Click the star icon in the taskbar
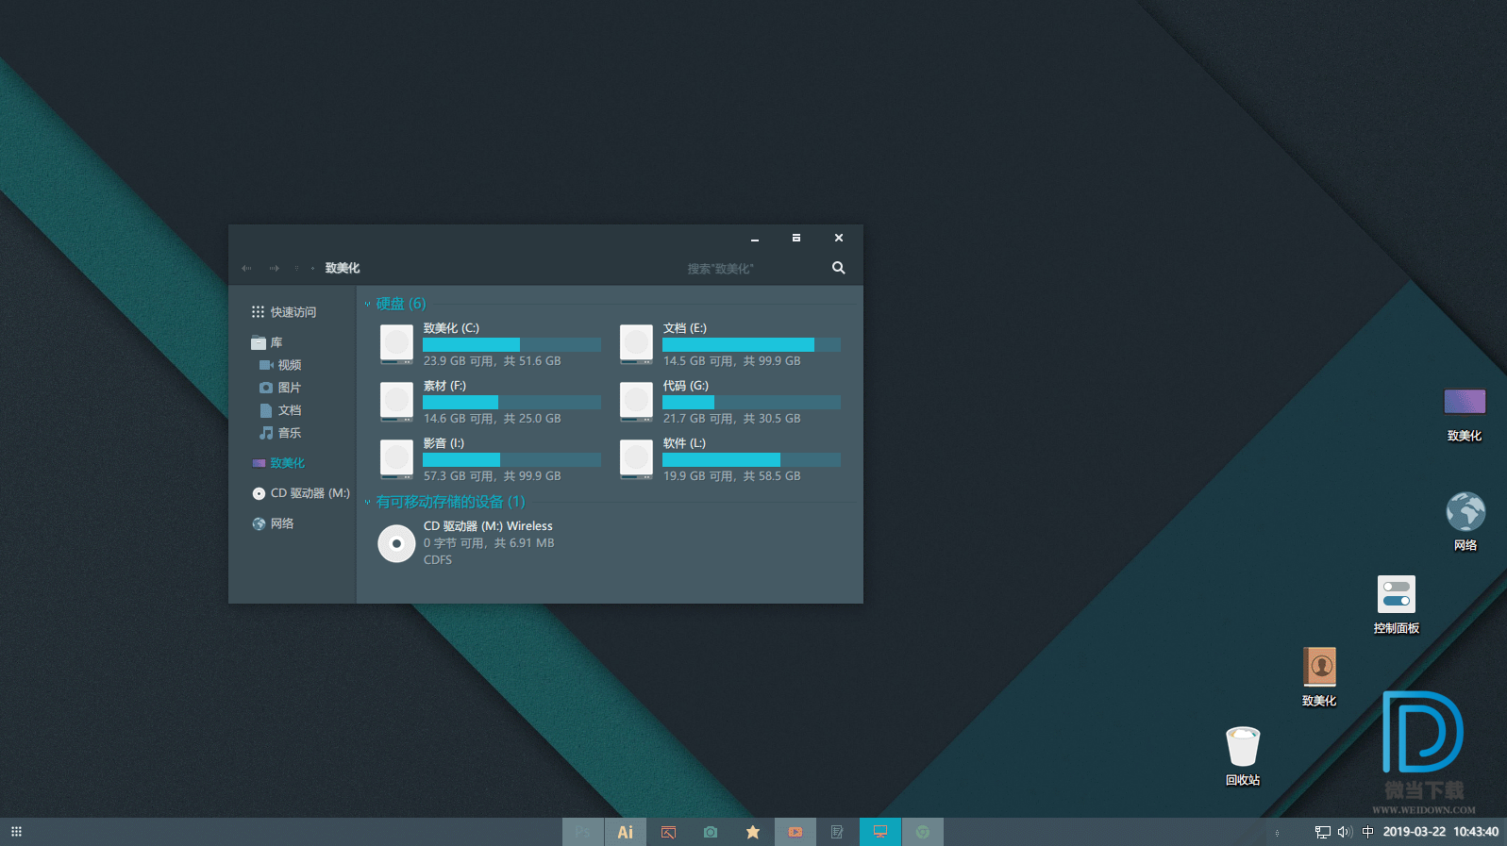 click(x=753, y=832)
